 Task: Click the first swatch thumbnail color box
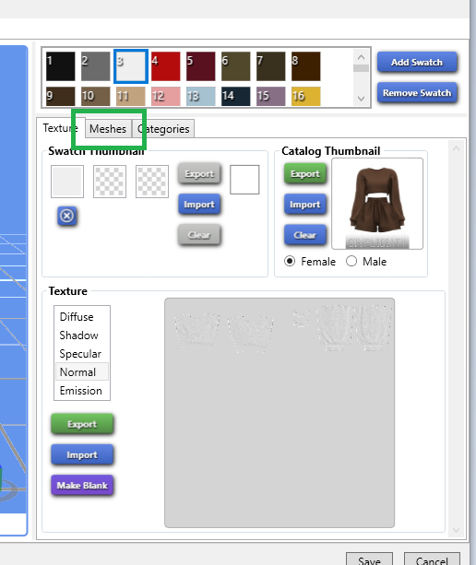tap(67, 182)
